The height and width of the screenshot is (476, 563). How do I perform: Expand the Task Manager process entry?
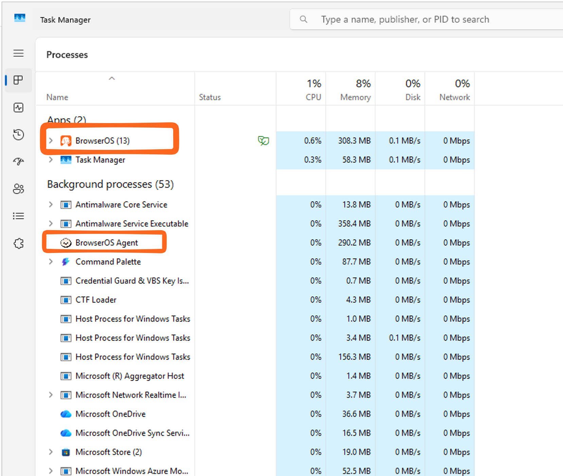click(51, 159)
